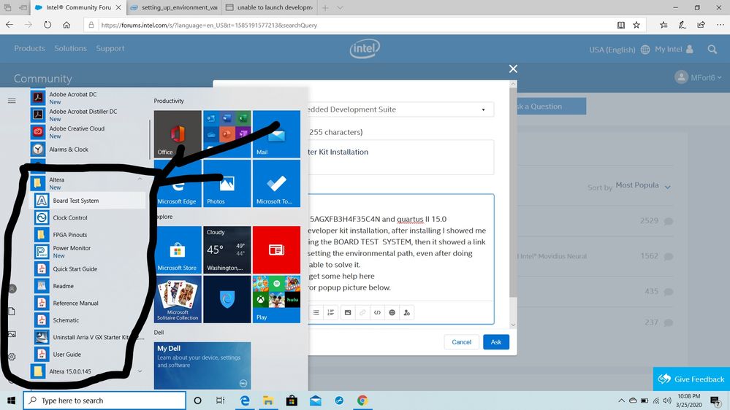Click the Photos tile

227,183
